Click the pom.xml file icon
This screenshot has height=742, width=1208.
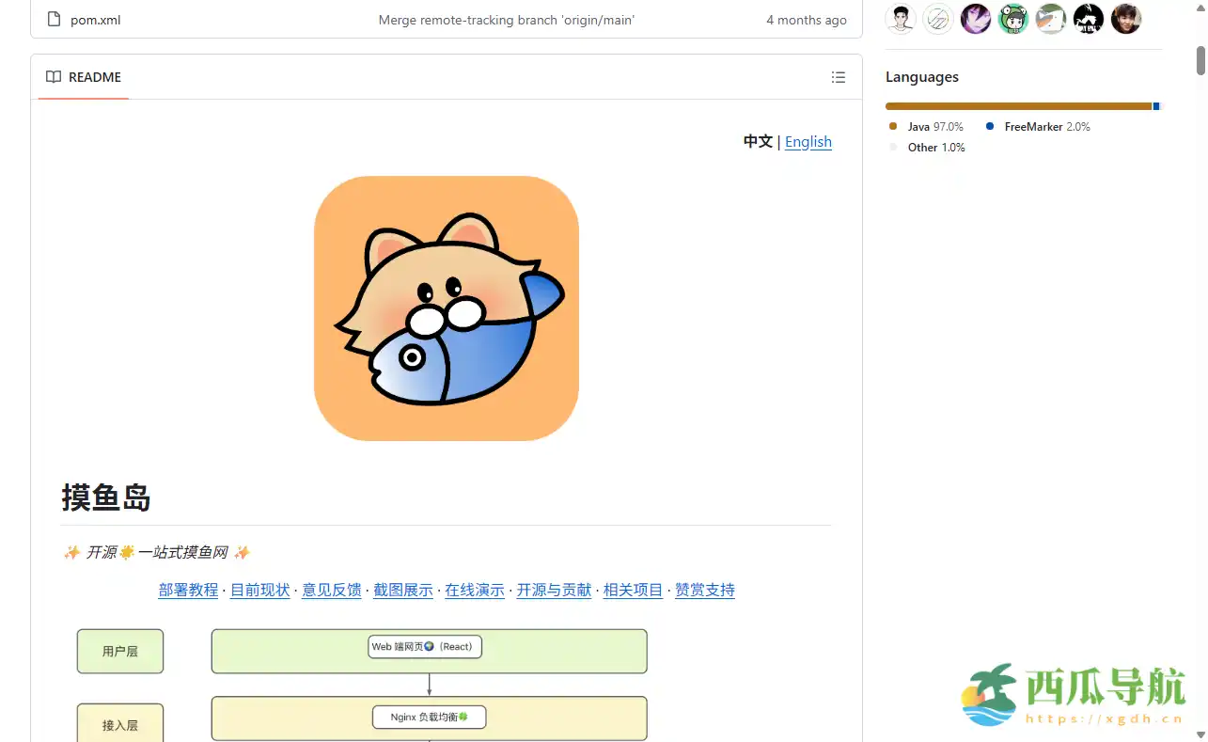pos(54,20)
